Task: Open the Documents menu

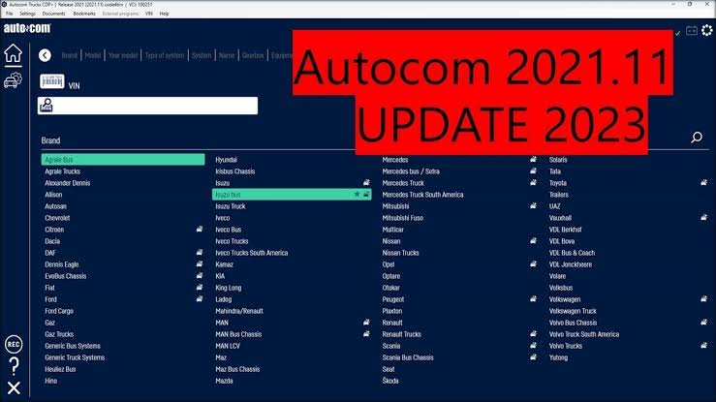Action: [x=54, y=14]
